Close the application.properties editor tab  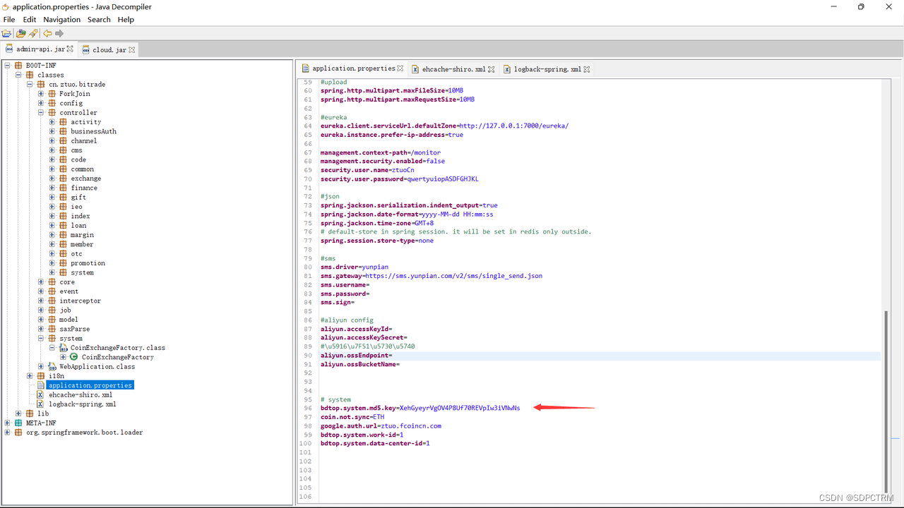pyautogui.click(x=400, y=68)
